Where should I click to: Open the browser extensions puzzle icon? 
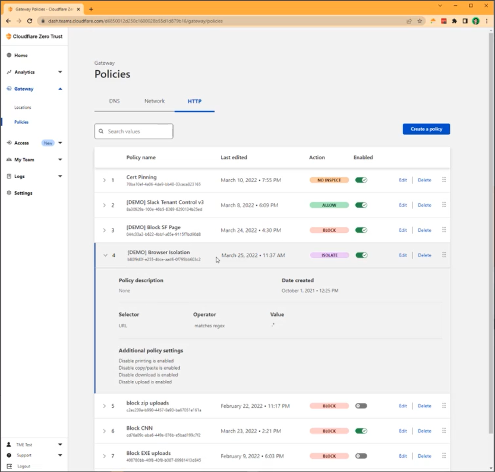(454, 21)
